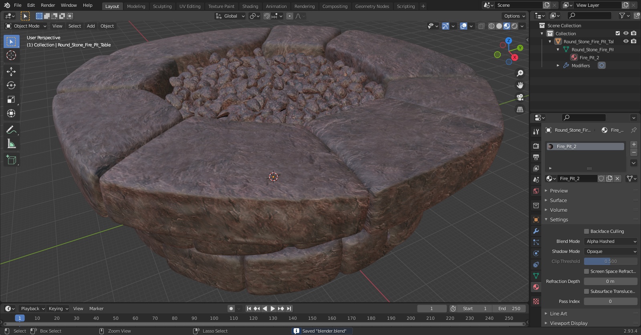Open the viewport Options button

click(x=514, y=16)
